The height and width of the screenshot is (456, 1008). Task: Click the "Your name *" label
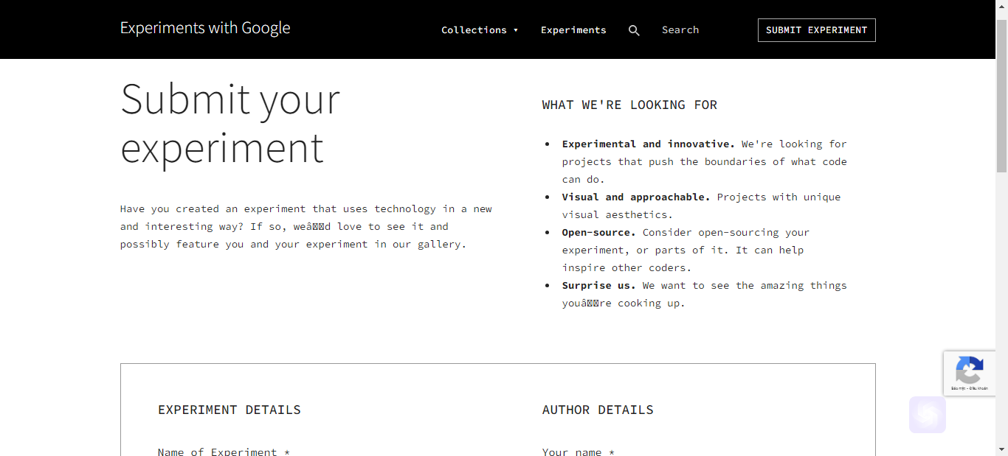click(579, 452)
